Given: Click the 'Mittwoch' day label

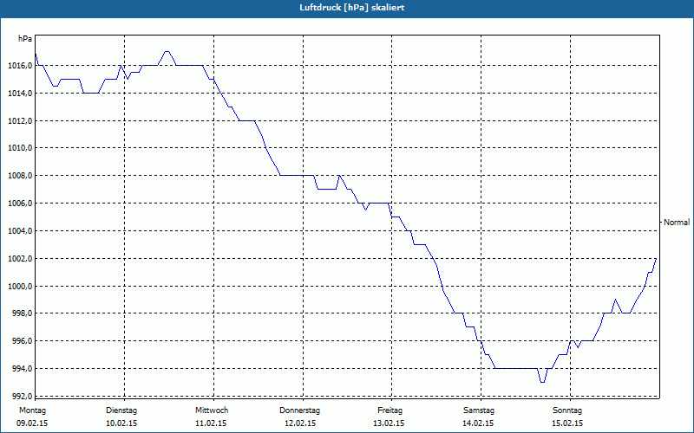Looking at the screenshot, I should (212, 410).
